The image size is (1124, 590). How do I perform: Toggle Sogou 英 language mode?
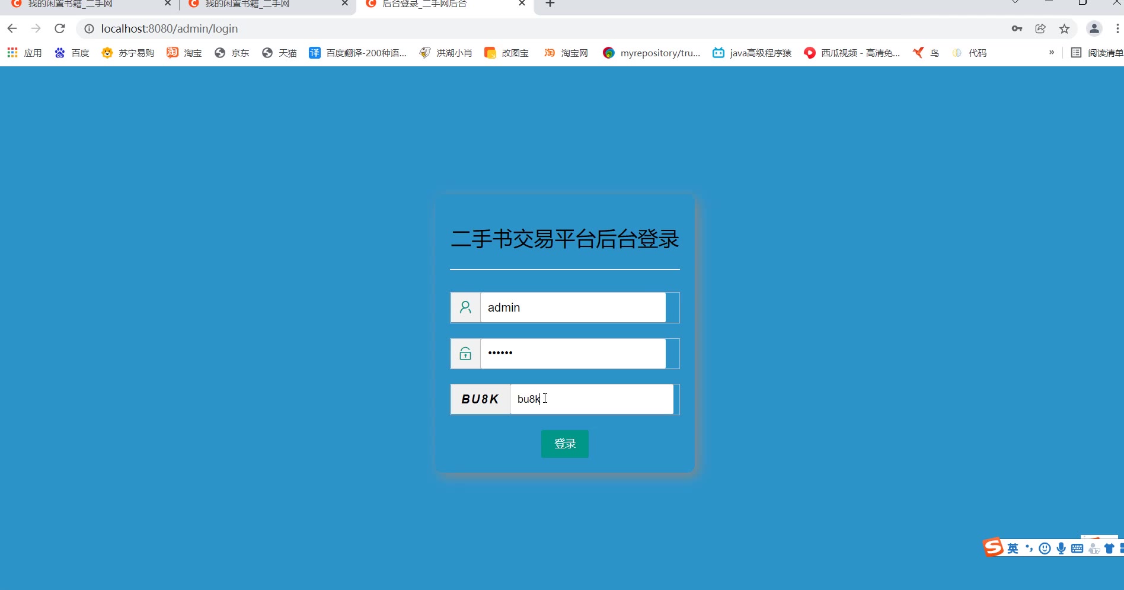(1013, 549)
